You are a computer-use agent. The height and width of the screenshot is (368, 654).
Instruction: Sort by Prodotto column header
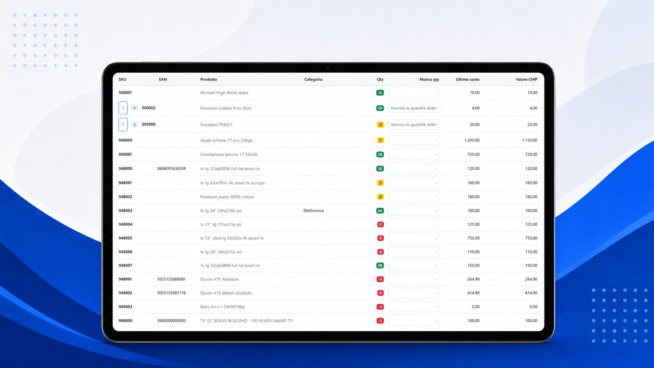tap(208, 79)
